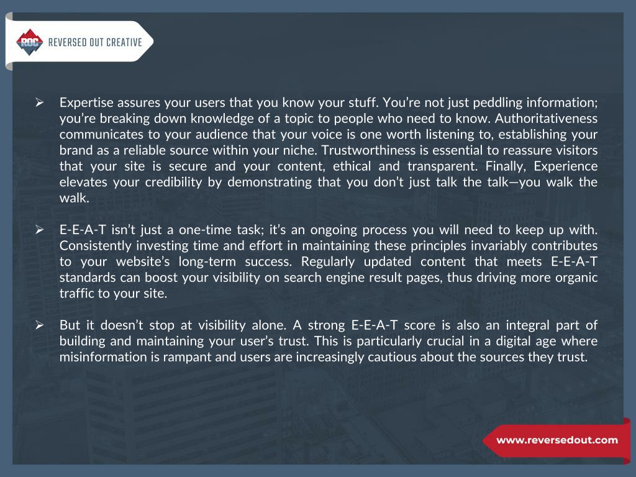Screen dimensions: 636x477
Task: Click the word 'walk.' ending the first paragraph
Action: point(75,198)
